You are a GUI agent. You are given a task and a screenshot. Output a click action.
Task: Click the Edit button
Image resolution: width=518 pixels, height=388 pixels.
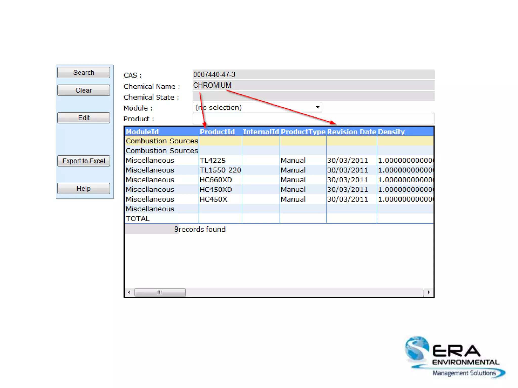point(83,118)
